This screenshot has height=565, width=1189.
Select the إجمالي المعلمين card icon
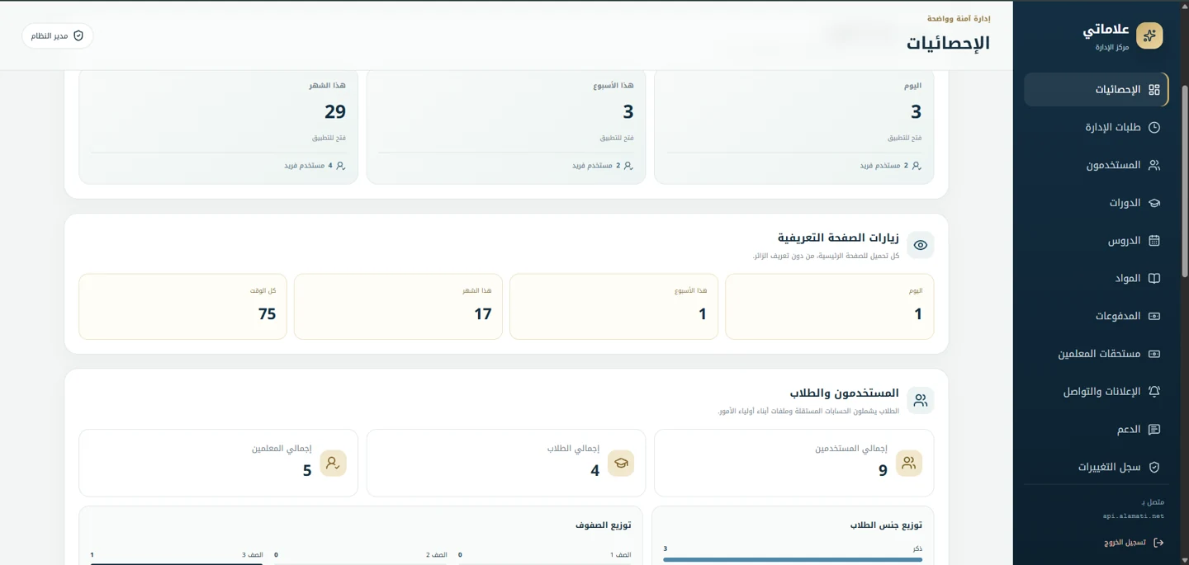pyautogui.click(x=333, y=464)
